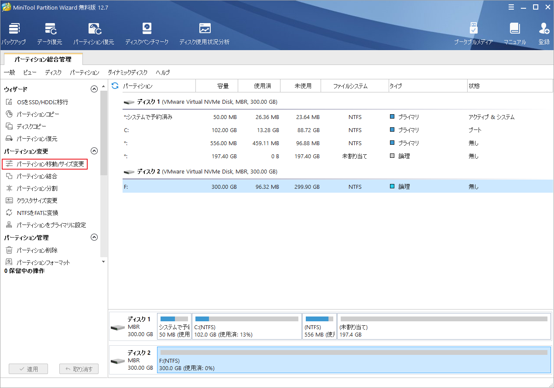Collapse the パーティション変更 section
The width and height of the screenshot is (554, 388).
(x=94, y=150)
